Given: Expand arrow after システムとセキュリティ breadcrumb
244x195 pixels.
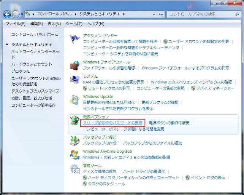Looking at the screenshot, I should tap(124, 14).
